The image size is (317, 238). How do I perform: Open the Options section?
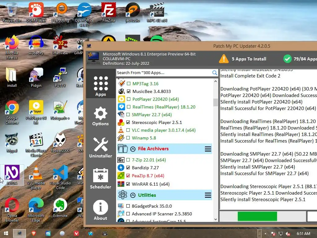[101, 117]
